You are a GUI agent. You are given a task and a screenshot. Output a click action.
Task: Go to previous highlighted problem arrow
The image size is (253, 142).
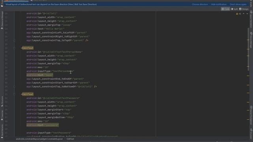pyautogui.click(x=244, y=14)
